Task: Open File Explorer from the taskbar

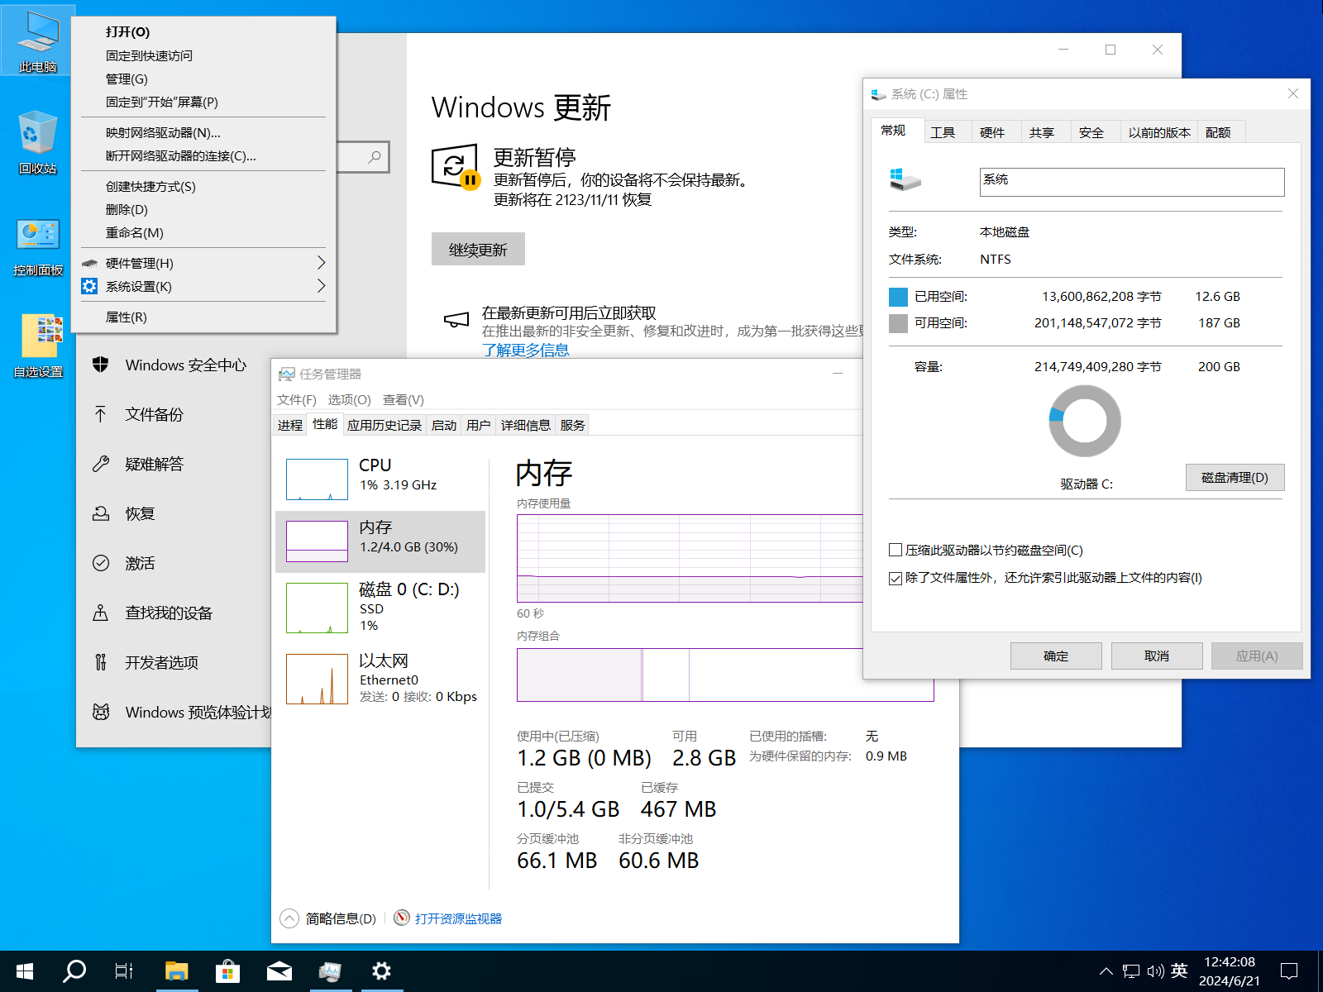Action: [x=176, y=971]
